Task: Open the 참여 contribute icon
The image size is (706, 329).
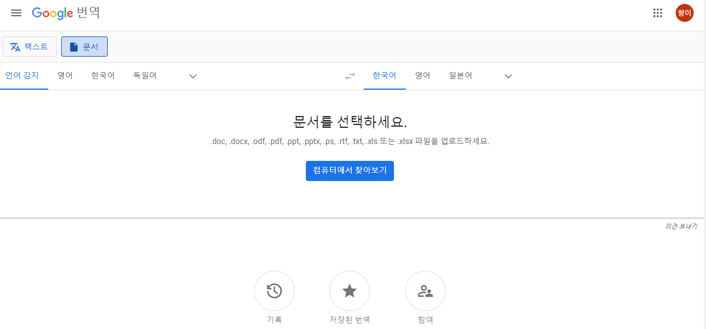Action: pyautogui.click(x=425, y=291)
